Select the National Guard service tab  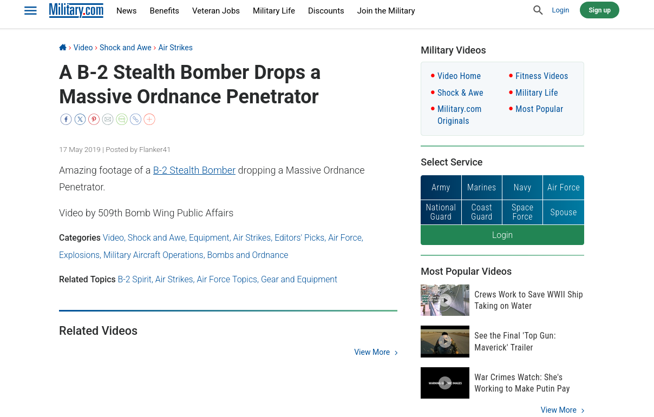coord(441,212)
